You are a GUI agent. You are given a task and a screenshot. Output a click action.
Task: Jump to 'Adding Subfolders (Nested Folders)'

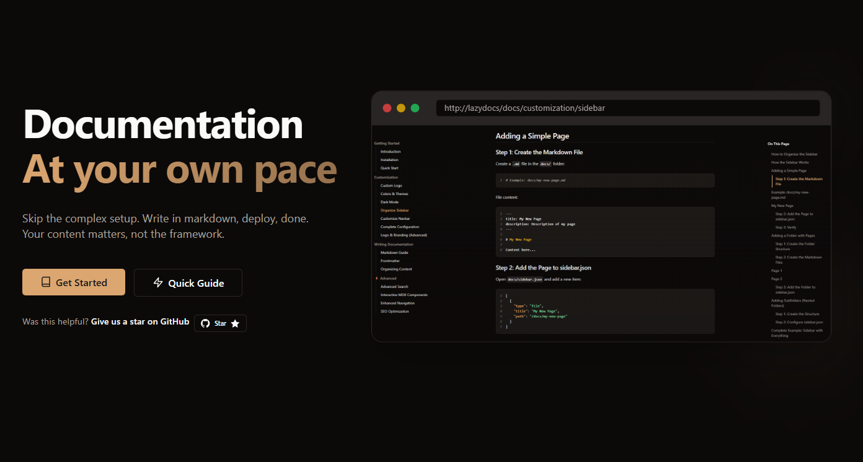[x=793, y=303]
